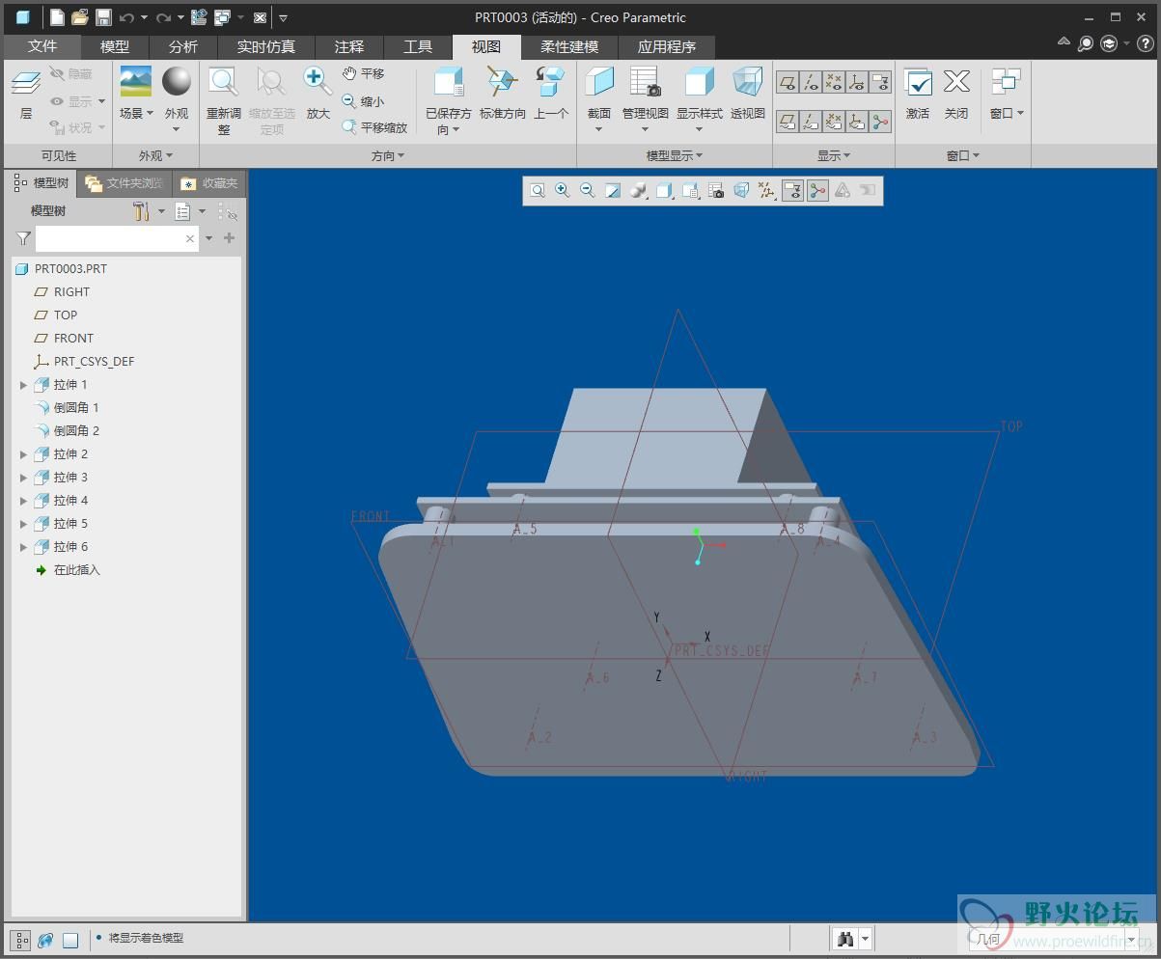This screenshot has width=1161, height=959.
Task: Open the command search magnifier icon
Action: [1086, 43]
